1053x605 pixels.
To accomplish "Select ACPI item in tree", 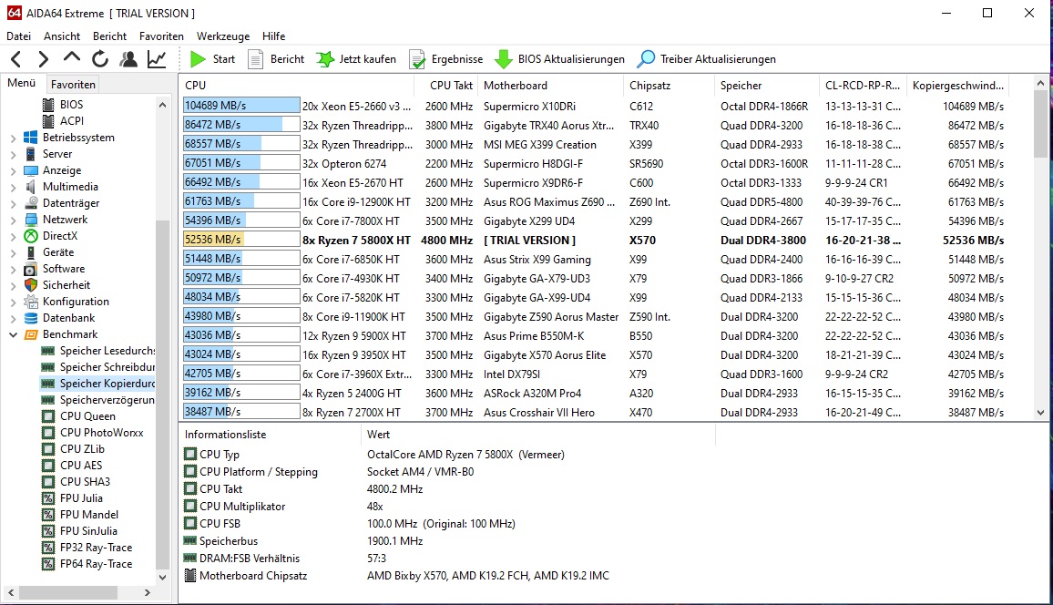I will point(72,121).
